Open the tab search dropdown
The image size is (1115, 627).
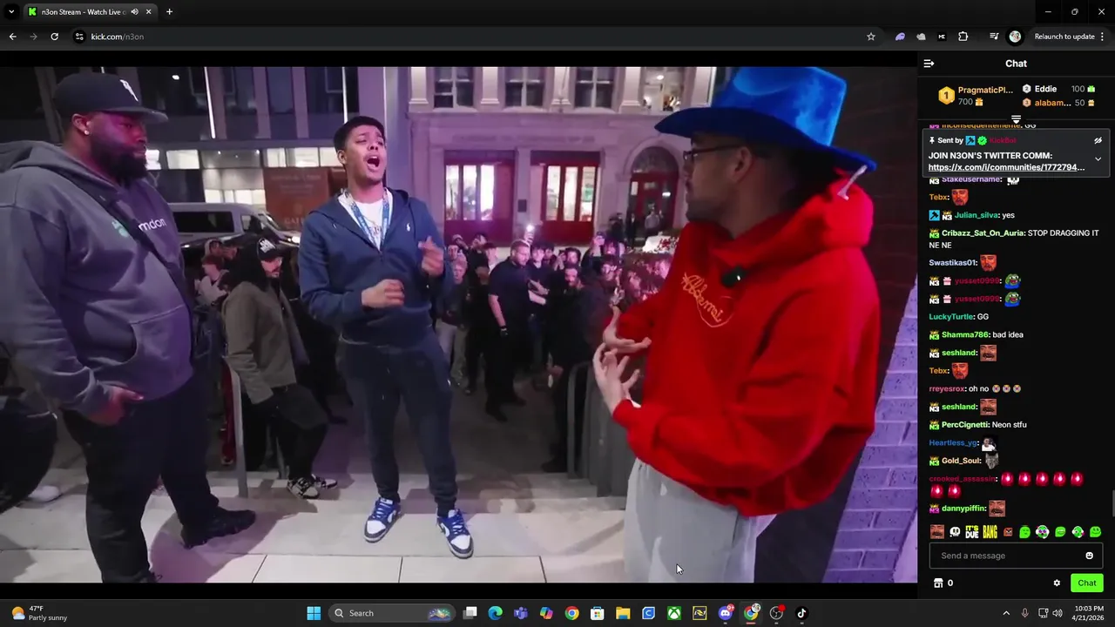point(11,12)
